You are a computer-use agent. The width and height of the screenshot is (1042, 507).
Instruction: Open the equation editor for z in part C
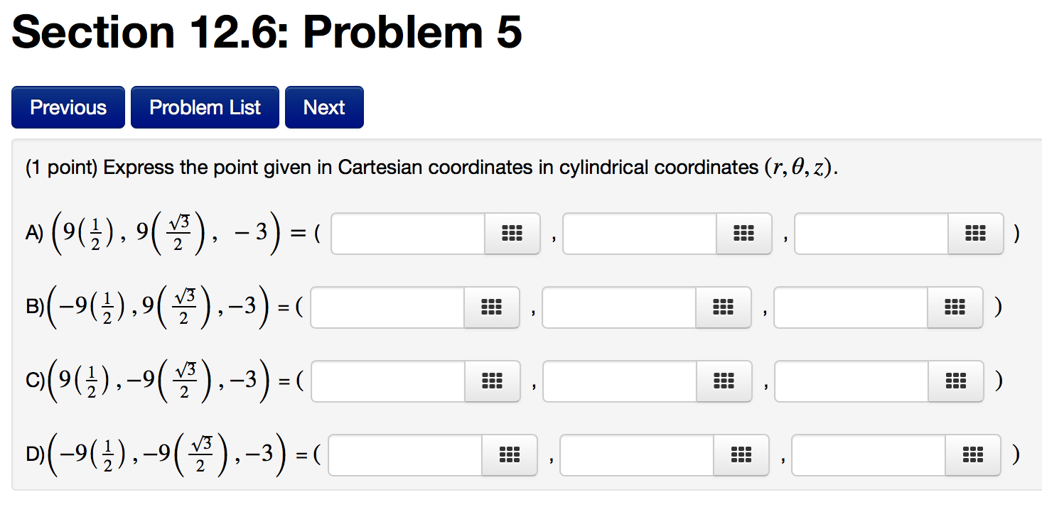tap(956, 381)
